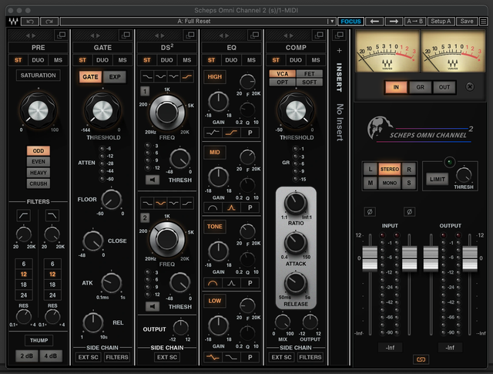Expand the GATE module window icon
Screen dimensions: 493x374
126,35
